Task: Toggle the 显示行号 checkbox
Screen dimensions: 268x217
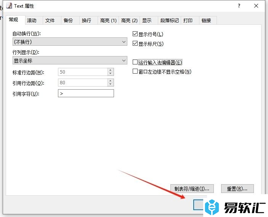Action: click(135, 34)
